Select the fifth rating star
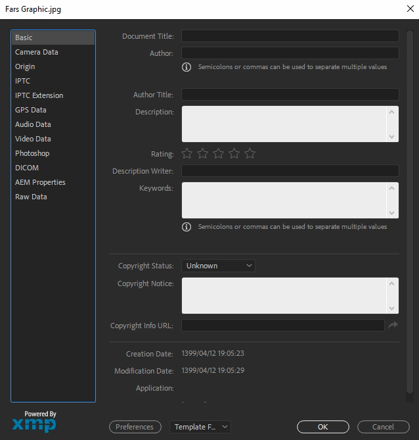Image resolution: width=419 pixels, height=440 pixels. click(x=250, y=154)
